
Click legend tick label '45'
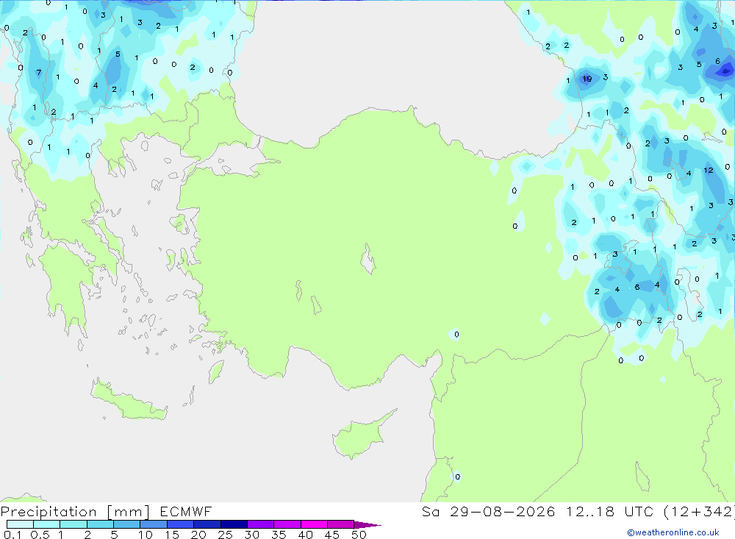coord(332,535)
